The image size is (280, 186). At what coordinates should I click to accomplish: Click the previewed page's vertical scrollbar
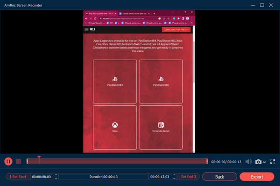[x=194, y=62]
